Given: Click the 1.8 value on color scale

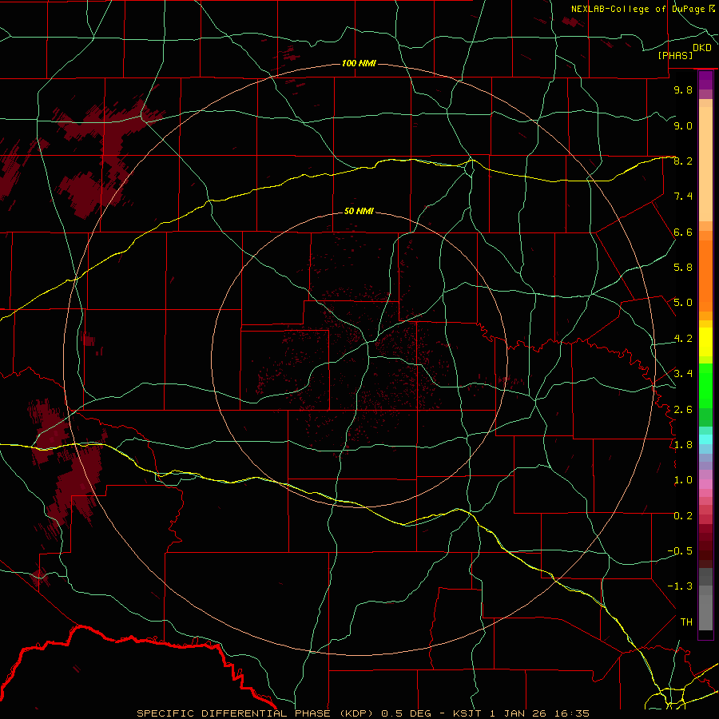Looking at the screenshot, I should [683, 444].
